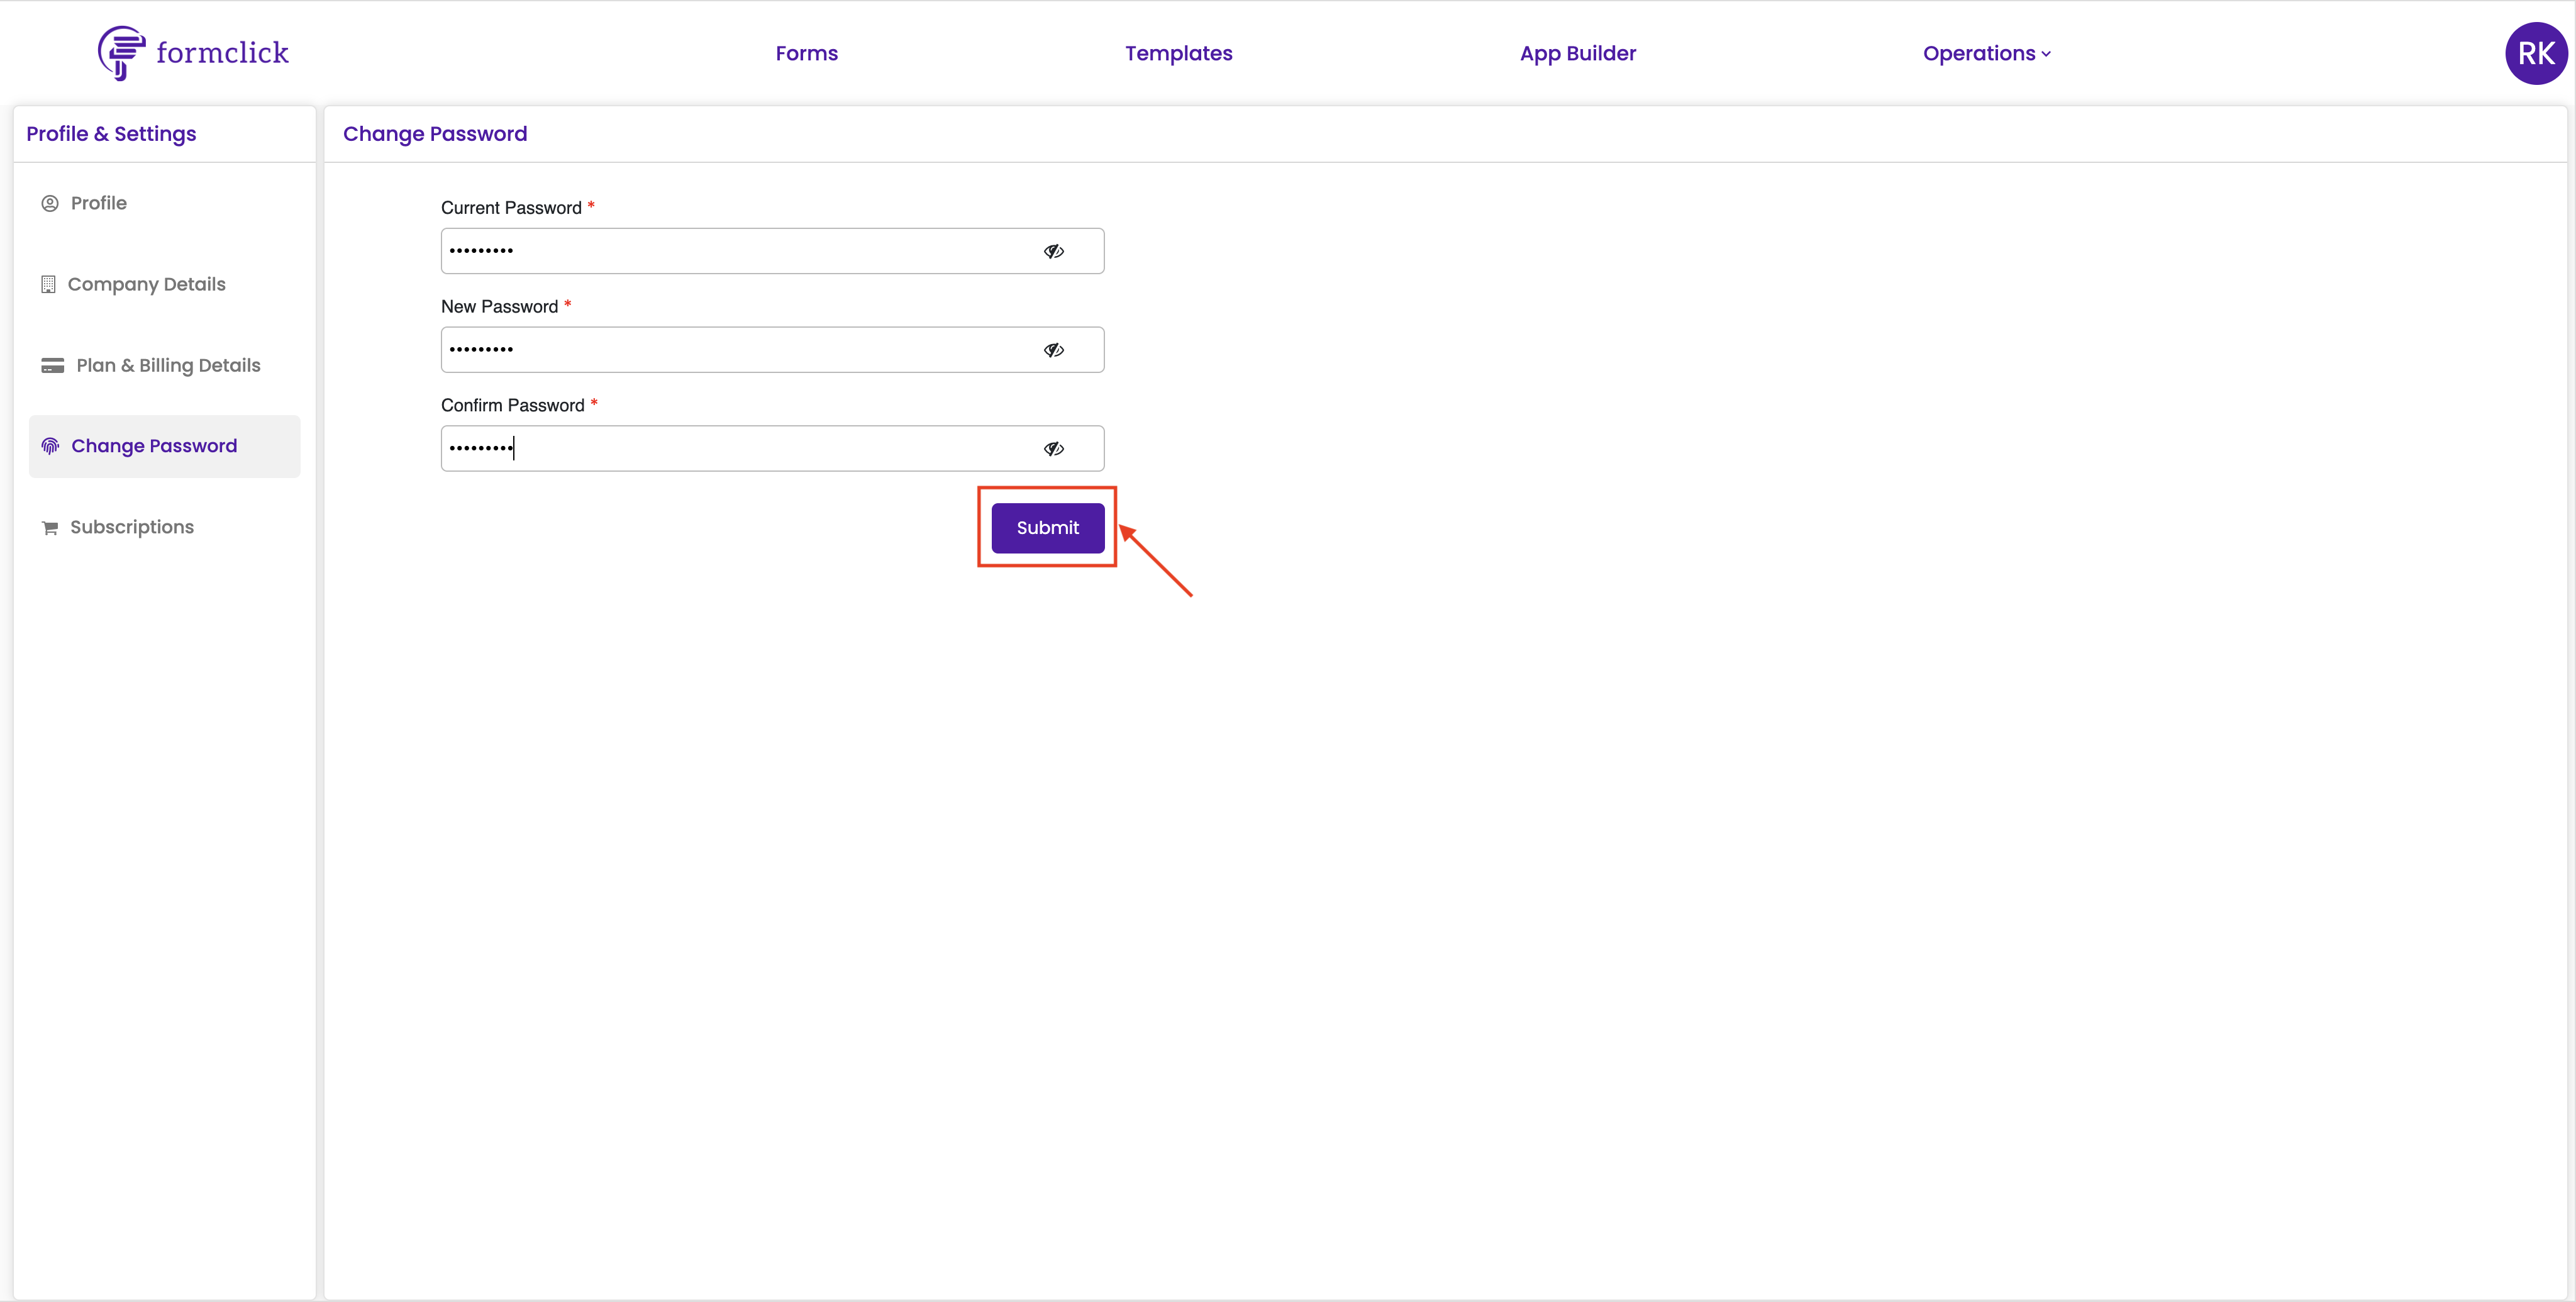Image resolution: width=2576 pixels, height=1302 pixels.
Task: Expand the Operations dropdown menu
Action: pyautogui.click(x=1986, y=53)
